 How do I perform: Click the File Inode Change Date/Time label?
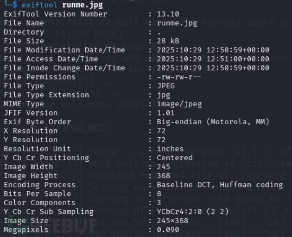tap(64, 68)
